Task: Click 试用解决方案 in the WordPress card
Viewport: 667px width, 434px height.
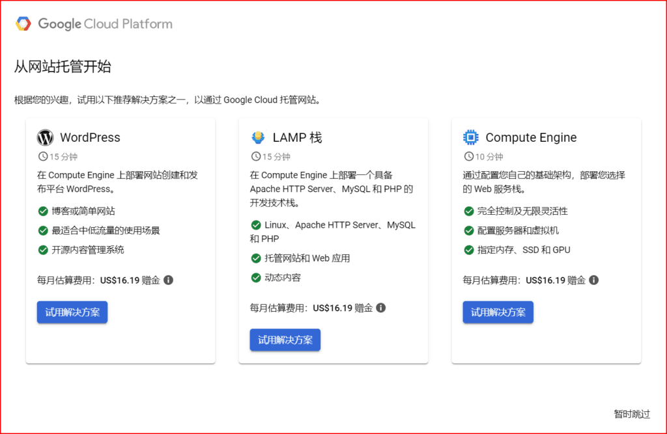Action: coord(72,312)
